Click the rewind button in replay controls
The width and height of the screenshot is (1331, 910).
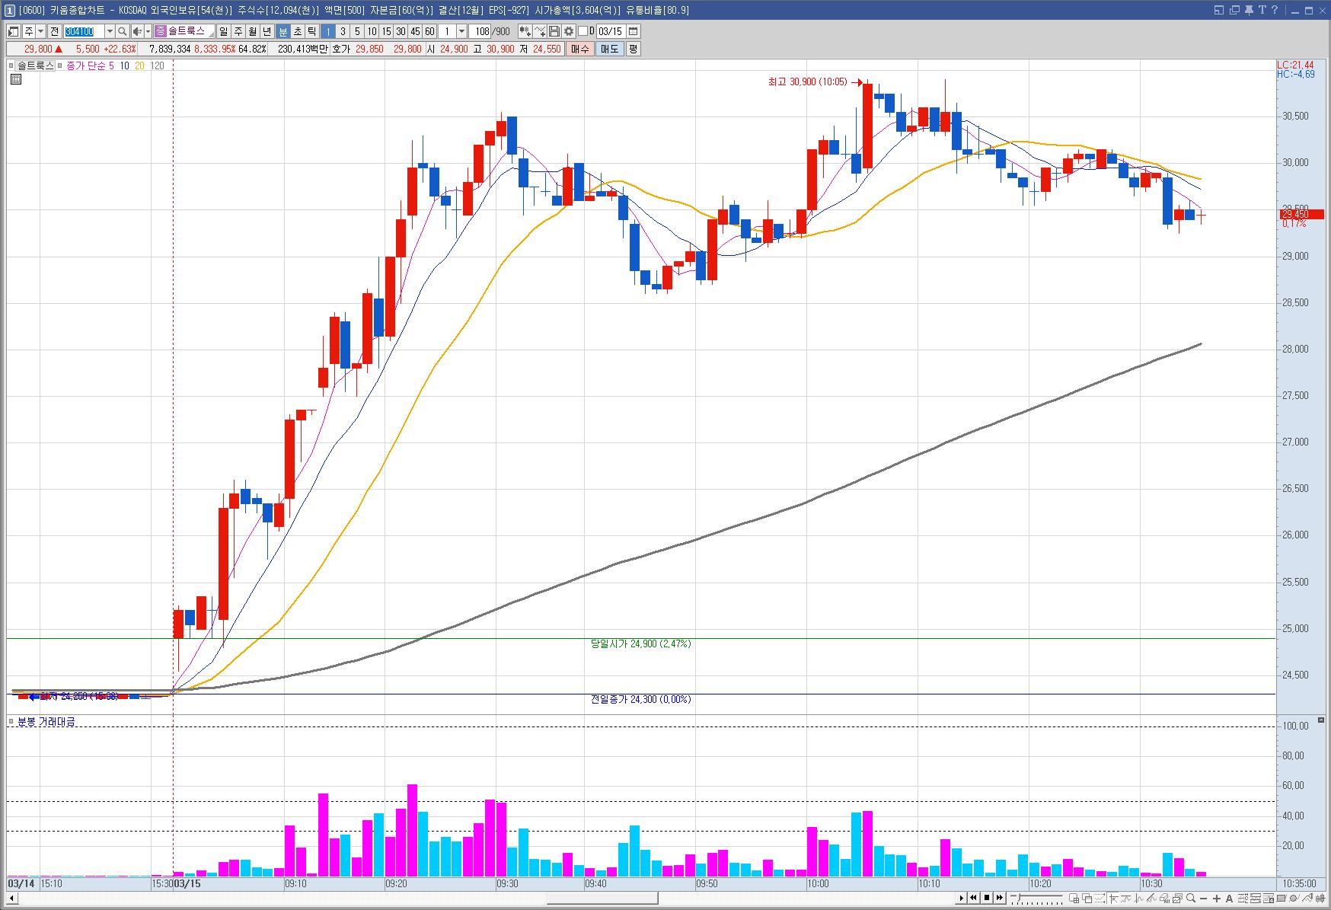tap(973, 898)
